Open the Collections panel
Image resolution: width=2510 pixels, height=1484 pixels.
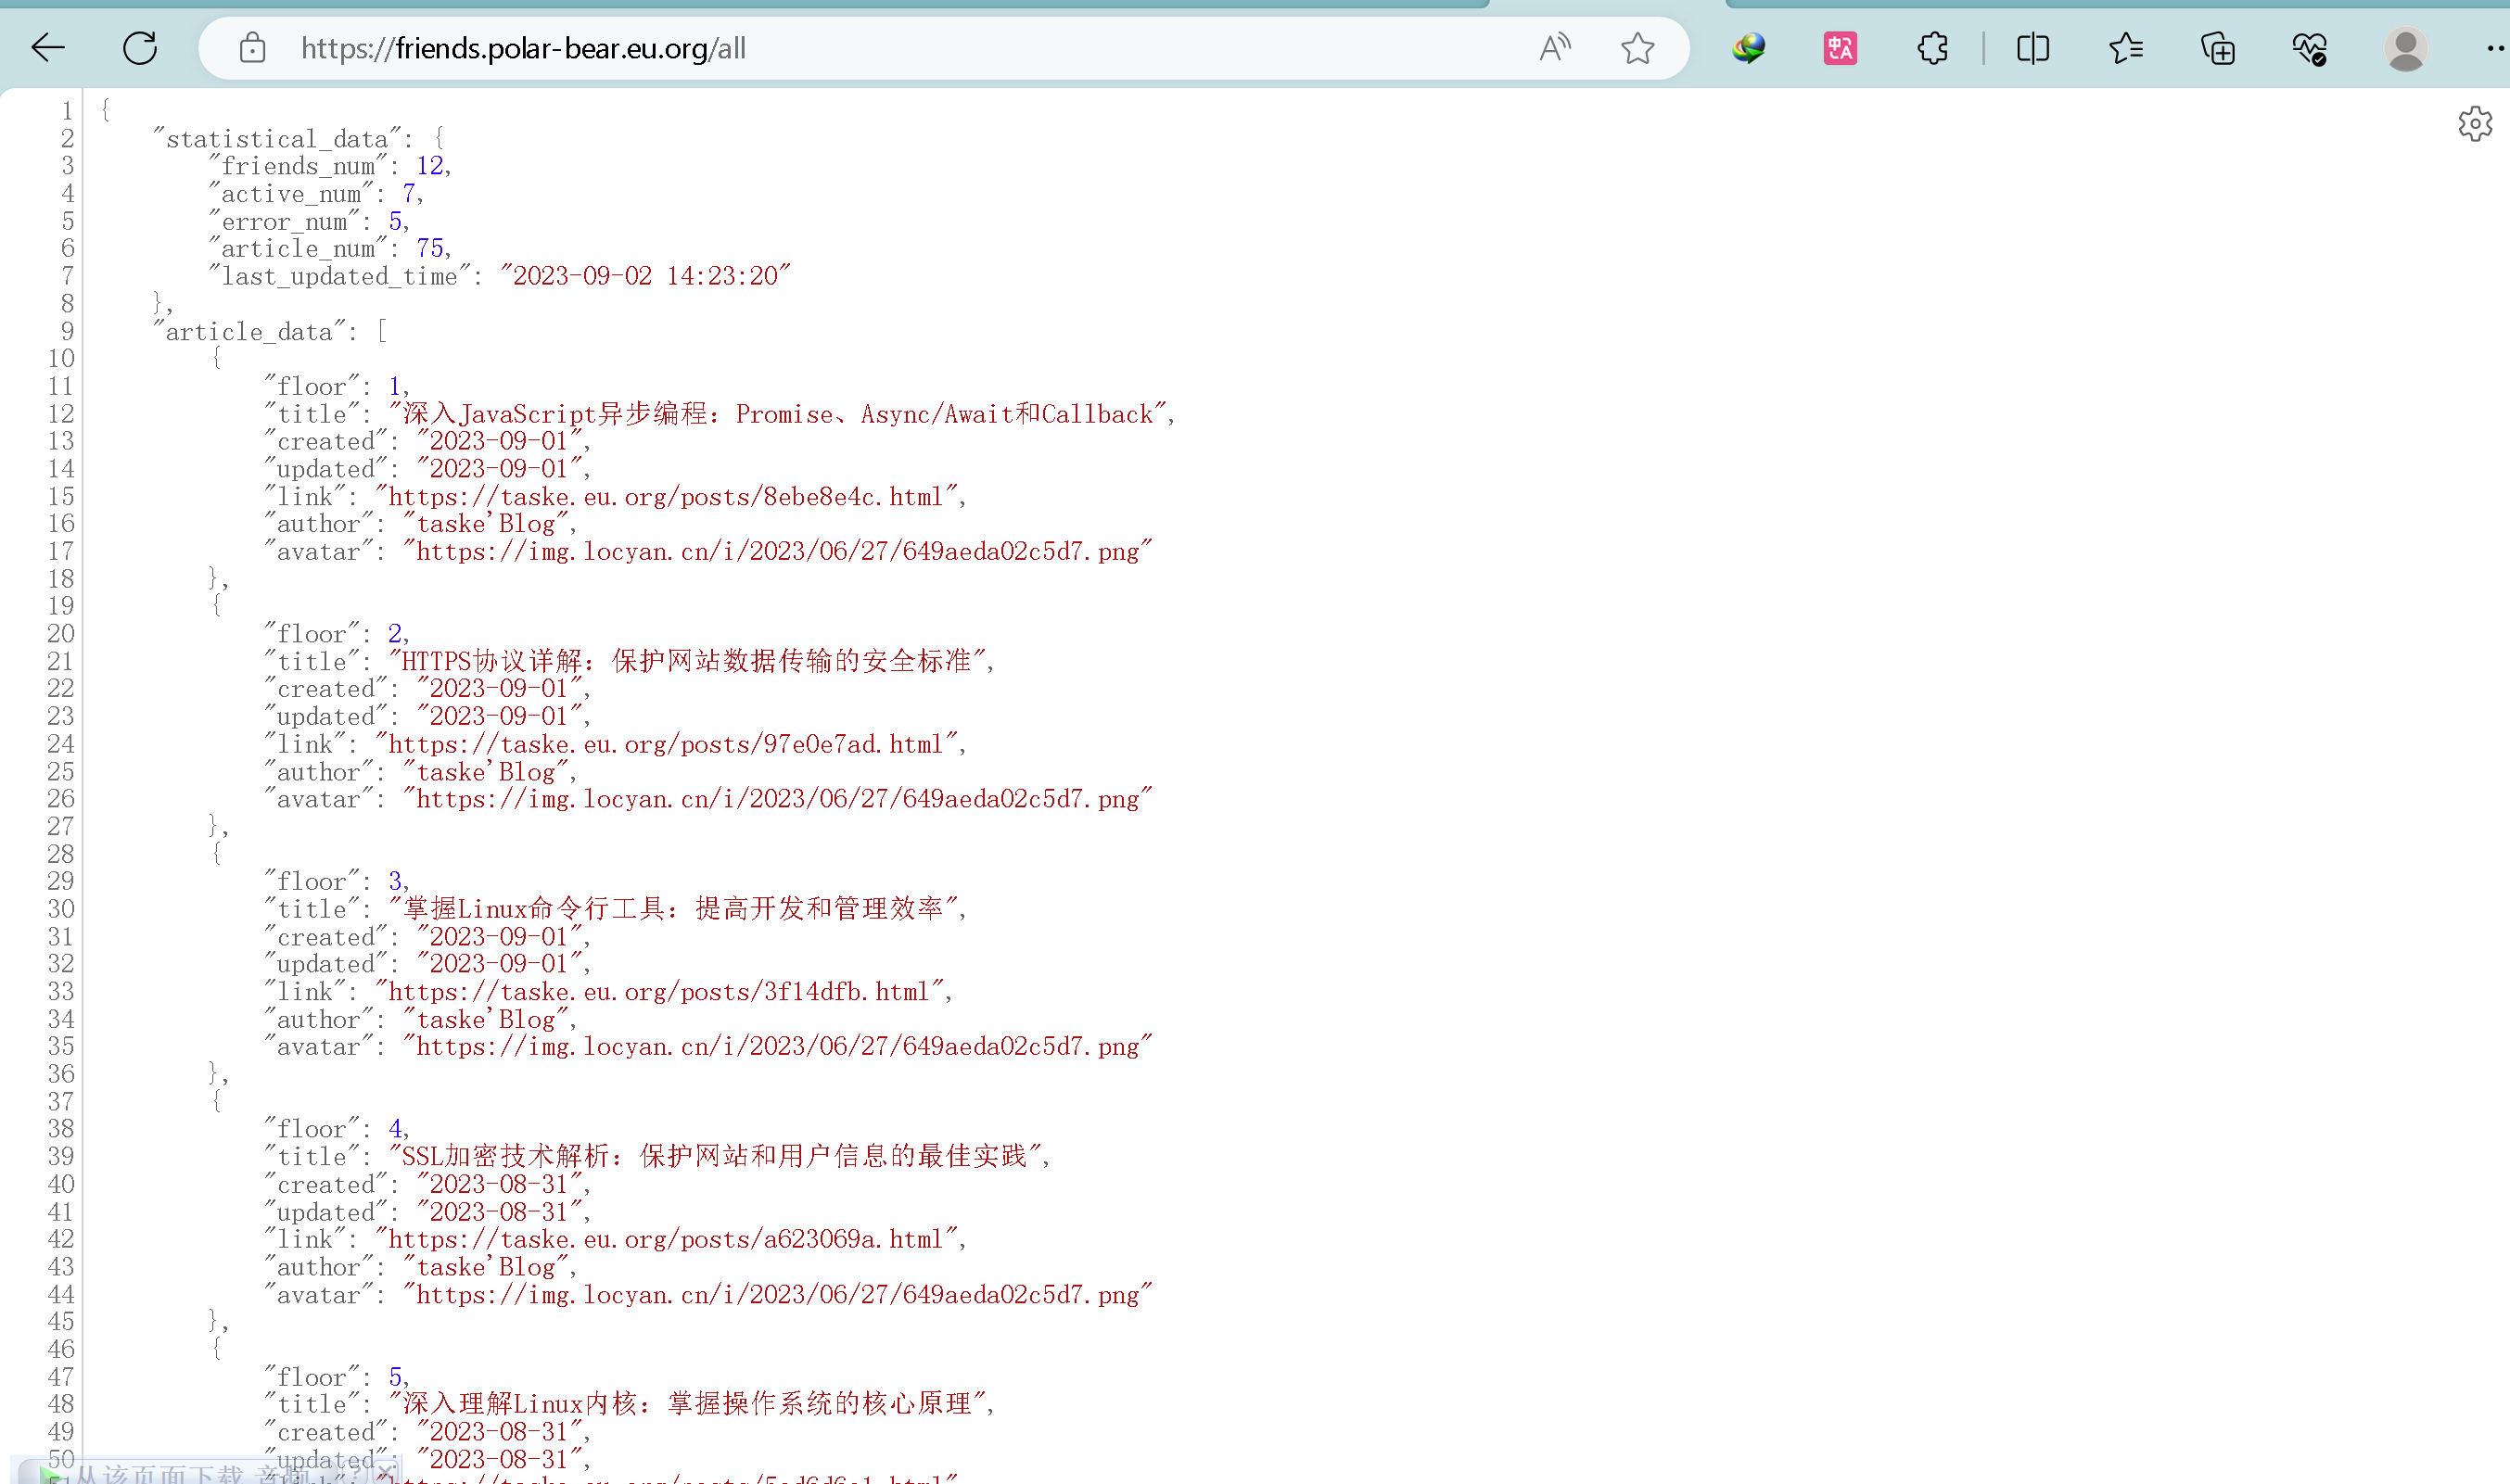[2217, 48]
